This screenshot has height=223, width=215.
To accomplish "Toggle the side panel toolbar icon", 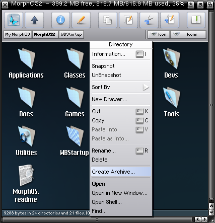I will point(196,20).
